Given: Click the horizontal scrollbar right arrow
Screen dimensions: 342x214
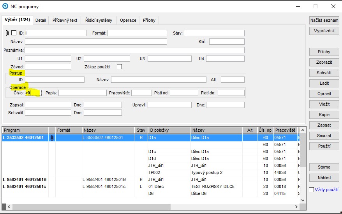Looking at the screenshot, I should 296,207.
